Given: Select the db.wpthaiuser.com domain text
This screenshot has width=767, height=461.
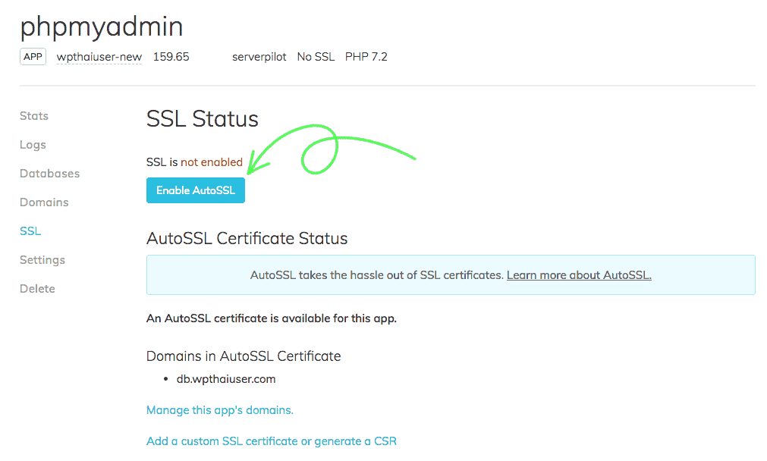Looking at the screenshot, I should pos(226,379).
